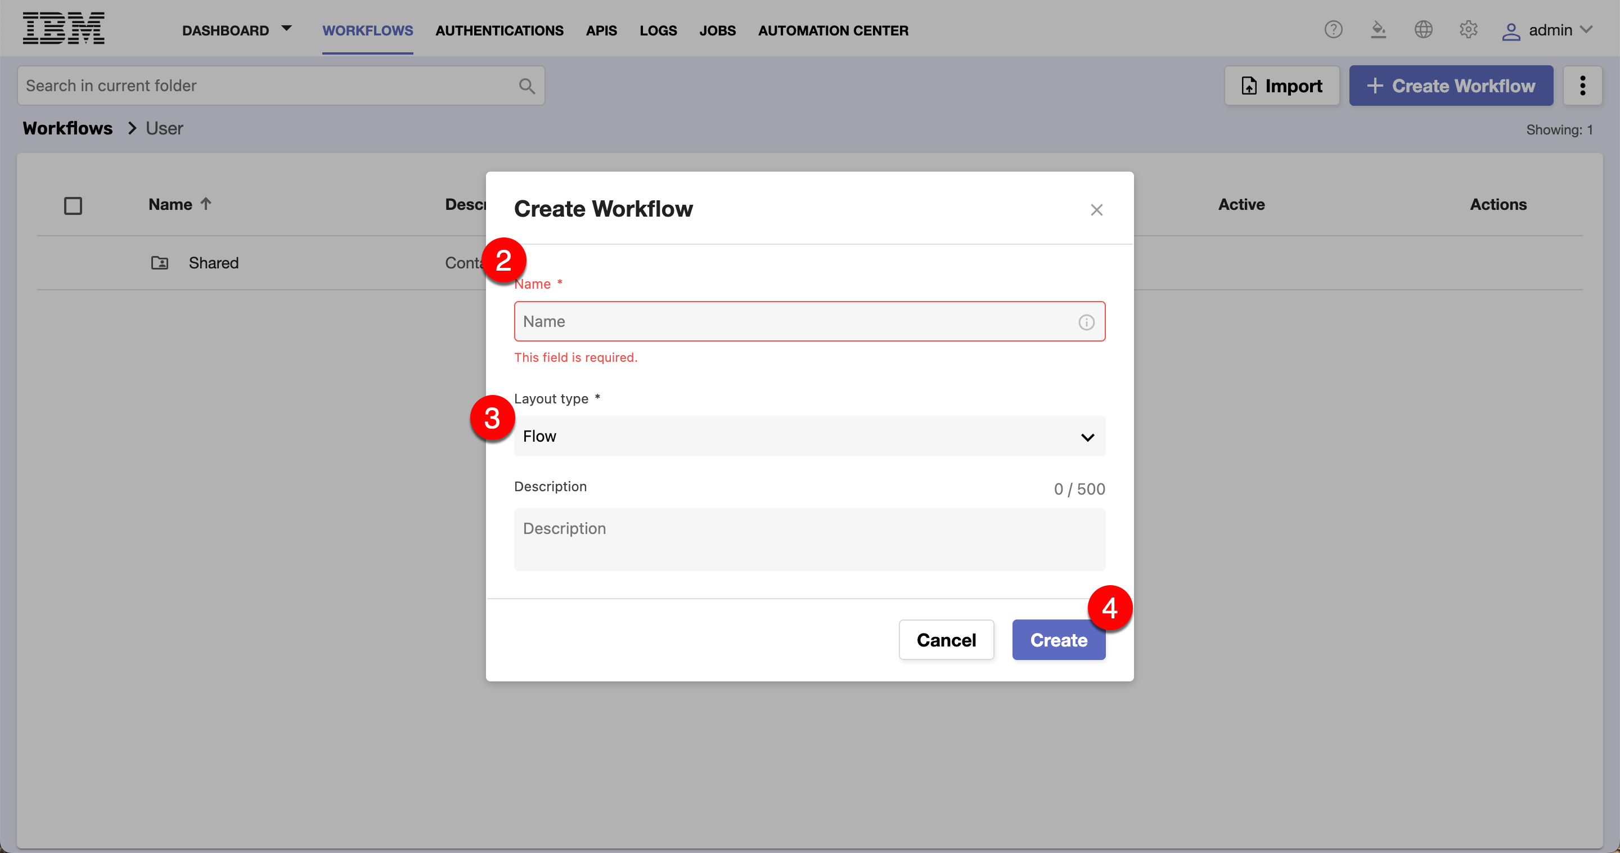Click the Create Workflow button
The image size is (1620, 853).
[x=1450, y=86]
